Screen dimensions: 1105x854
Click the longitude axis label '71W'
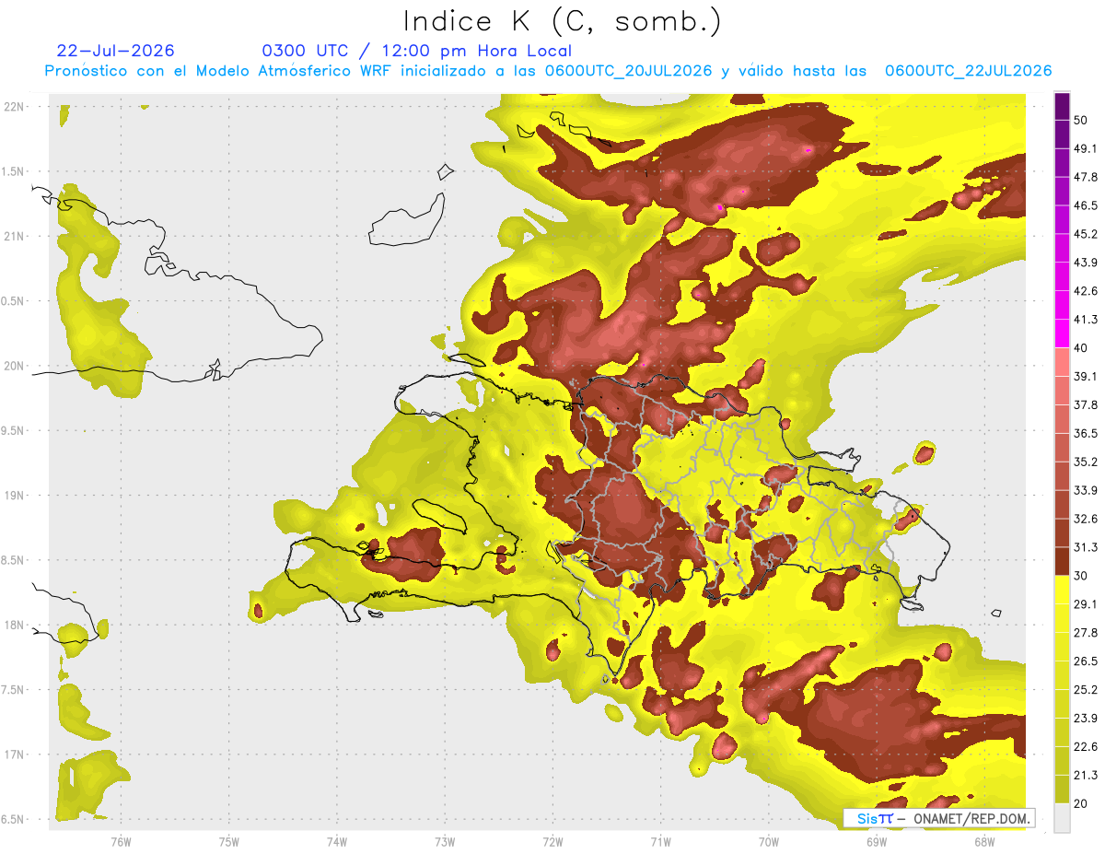point(660,841)
